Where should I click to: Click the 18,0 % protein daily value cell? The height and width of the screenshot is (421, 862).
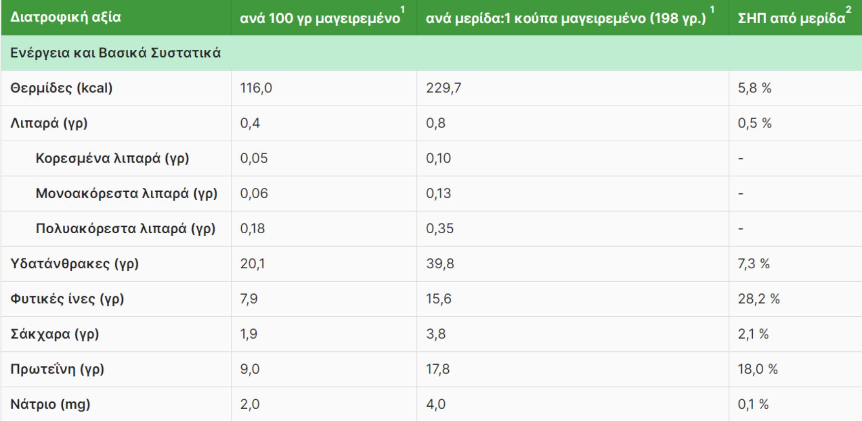click(x=757, y=369)
